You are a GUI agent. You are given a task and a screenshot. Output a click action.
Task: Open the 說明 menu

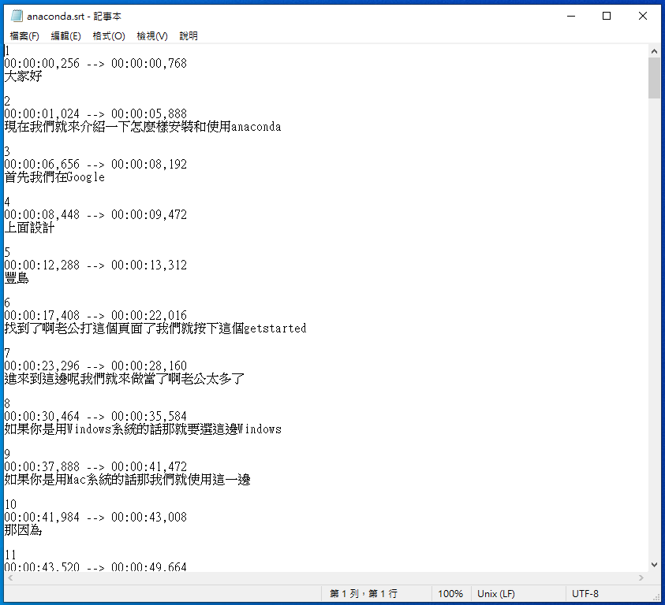click(189, 36)
